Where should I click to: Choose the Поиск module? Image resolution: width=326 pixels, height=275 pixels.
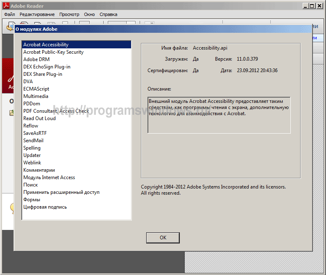pos(76,185)
